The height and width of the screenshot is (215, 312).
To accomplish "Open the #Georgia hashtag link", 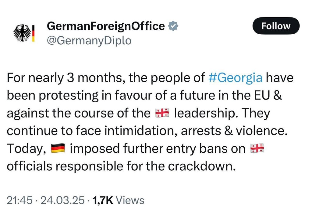I will click(x=236, y=78).
